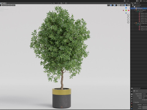
Task: Open the Object properties tab
Action: [132, 106]
